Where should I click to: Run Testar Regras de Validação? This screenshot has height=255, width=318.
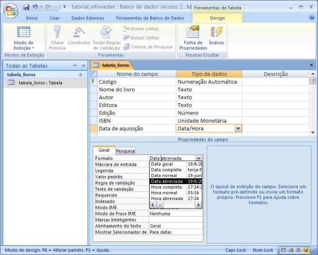(106, 38)
